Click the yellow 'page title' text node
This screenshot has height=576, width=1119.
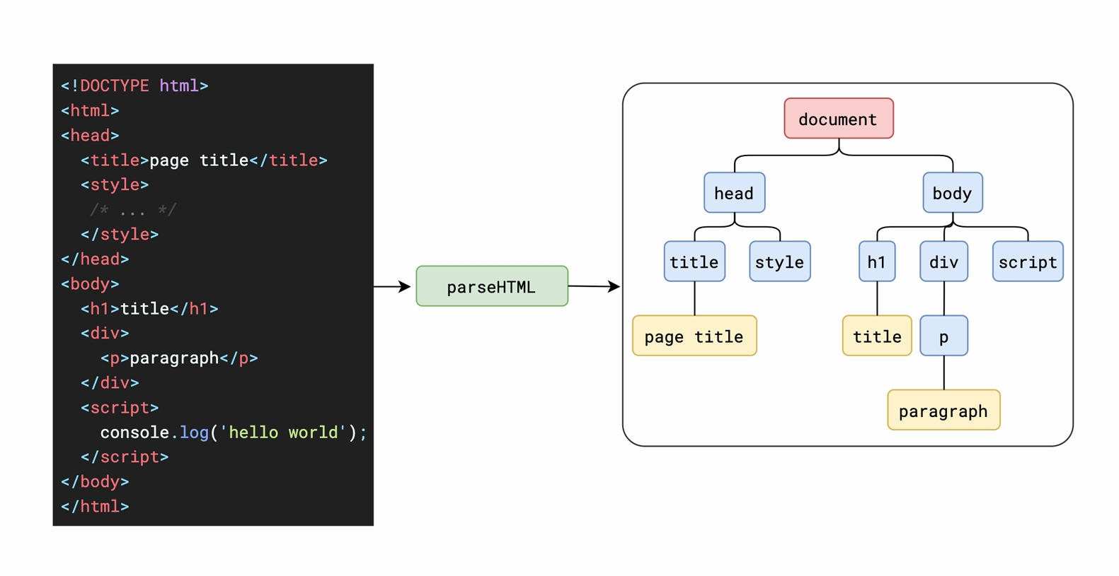point(694,336)
